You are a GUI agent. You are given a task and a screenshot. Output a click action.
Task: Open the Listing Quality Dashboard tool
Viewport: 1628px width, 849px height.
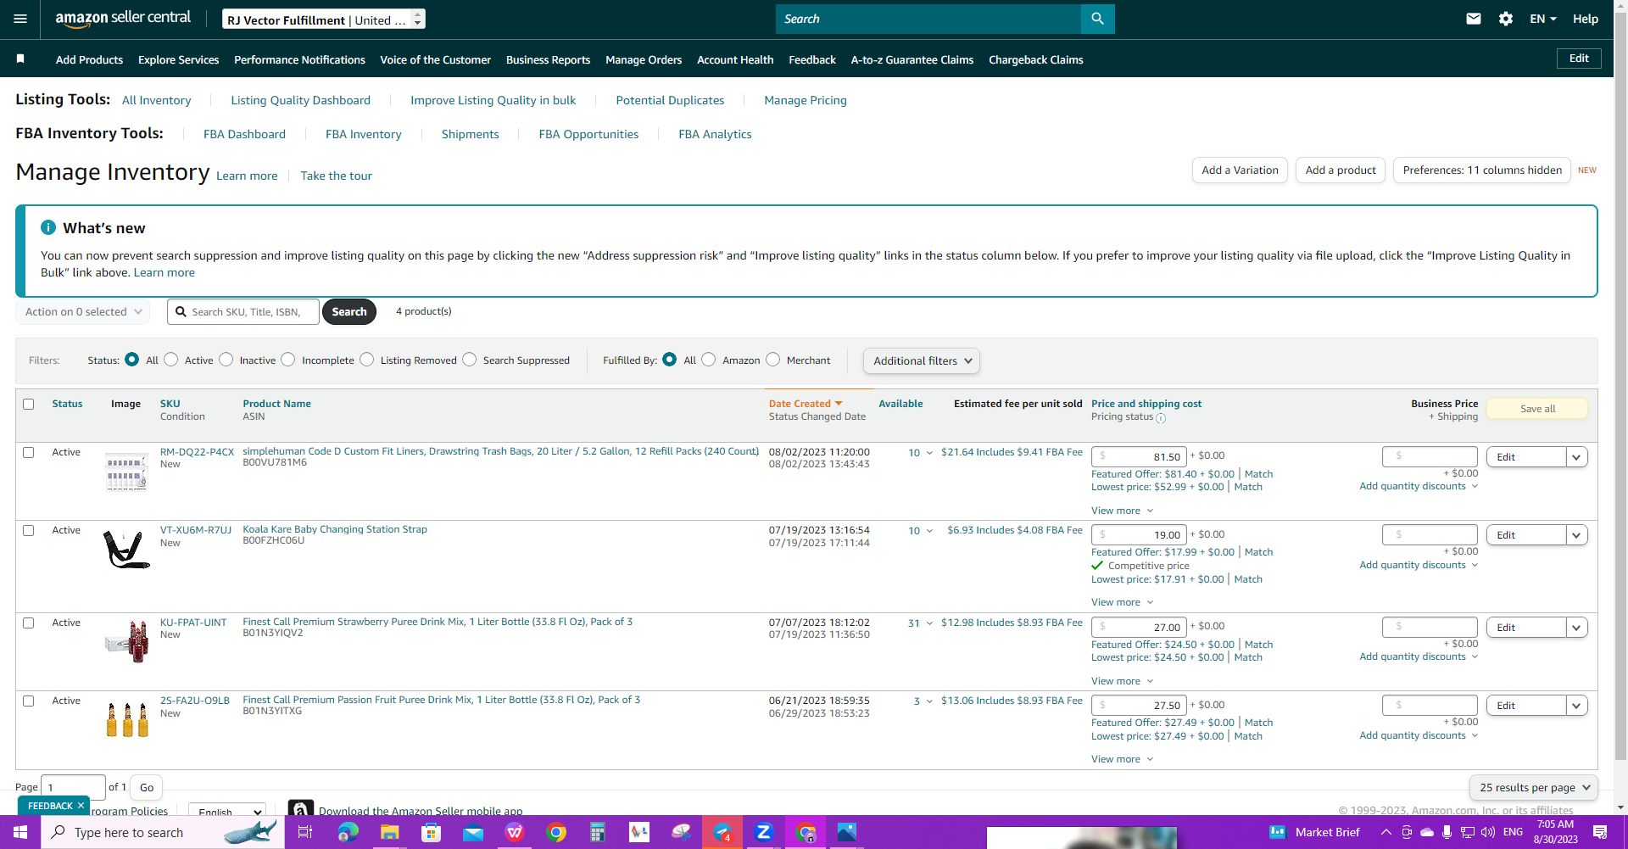[301, 100]
